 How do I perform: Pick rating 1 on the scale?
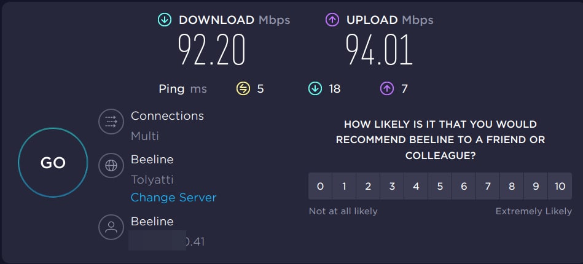pyautogui.click(x=344, y=187)
